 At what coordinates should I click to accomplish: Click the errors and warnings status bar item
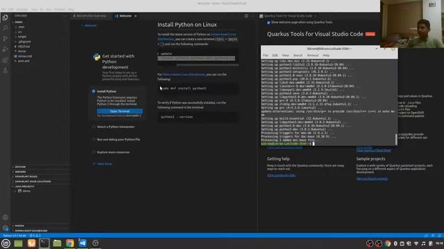[35, 235]
